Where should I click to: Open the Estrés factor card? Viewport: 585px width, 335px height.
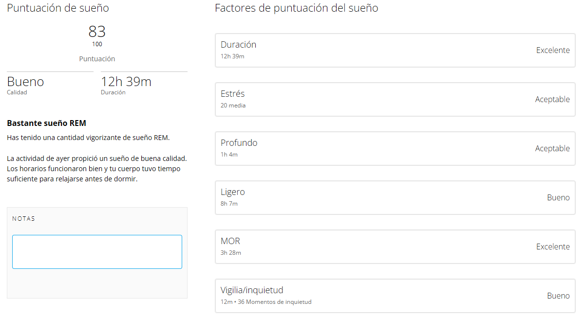coord(395,99)
